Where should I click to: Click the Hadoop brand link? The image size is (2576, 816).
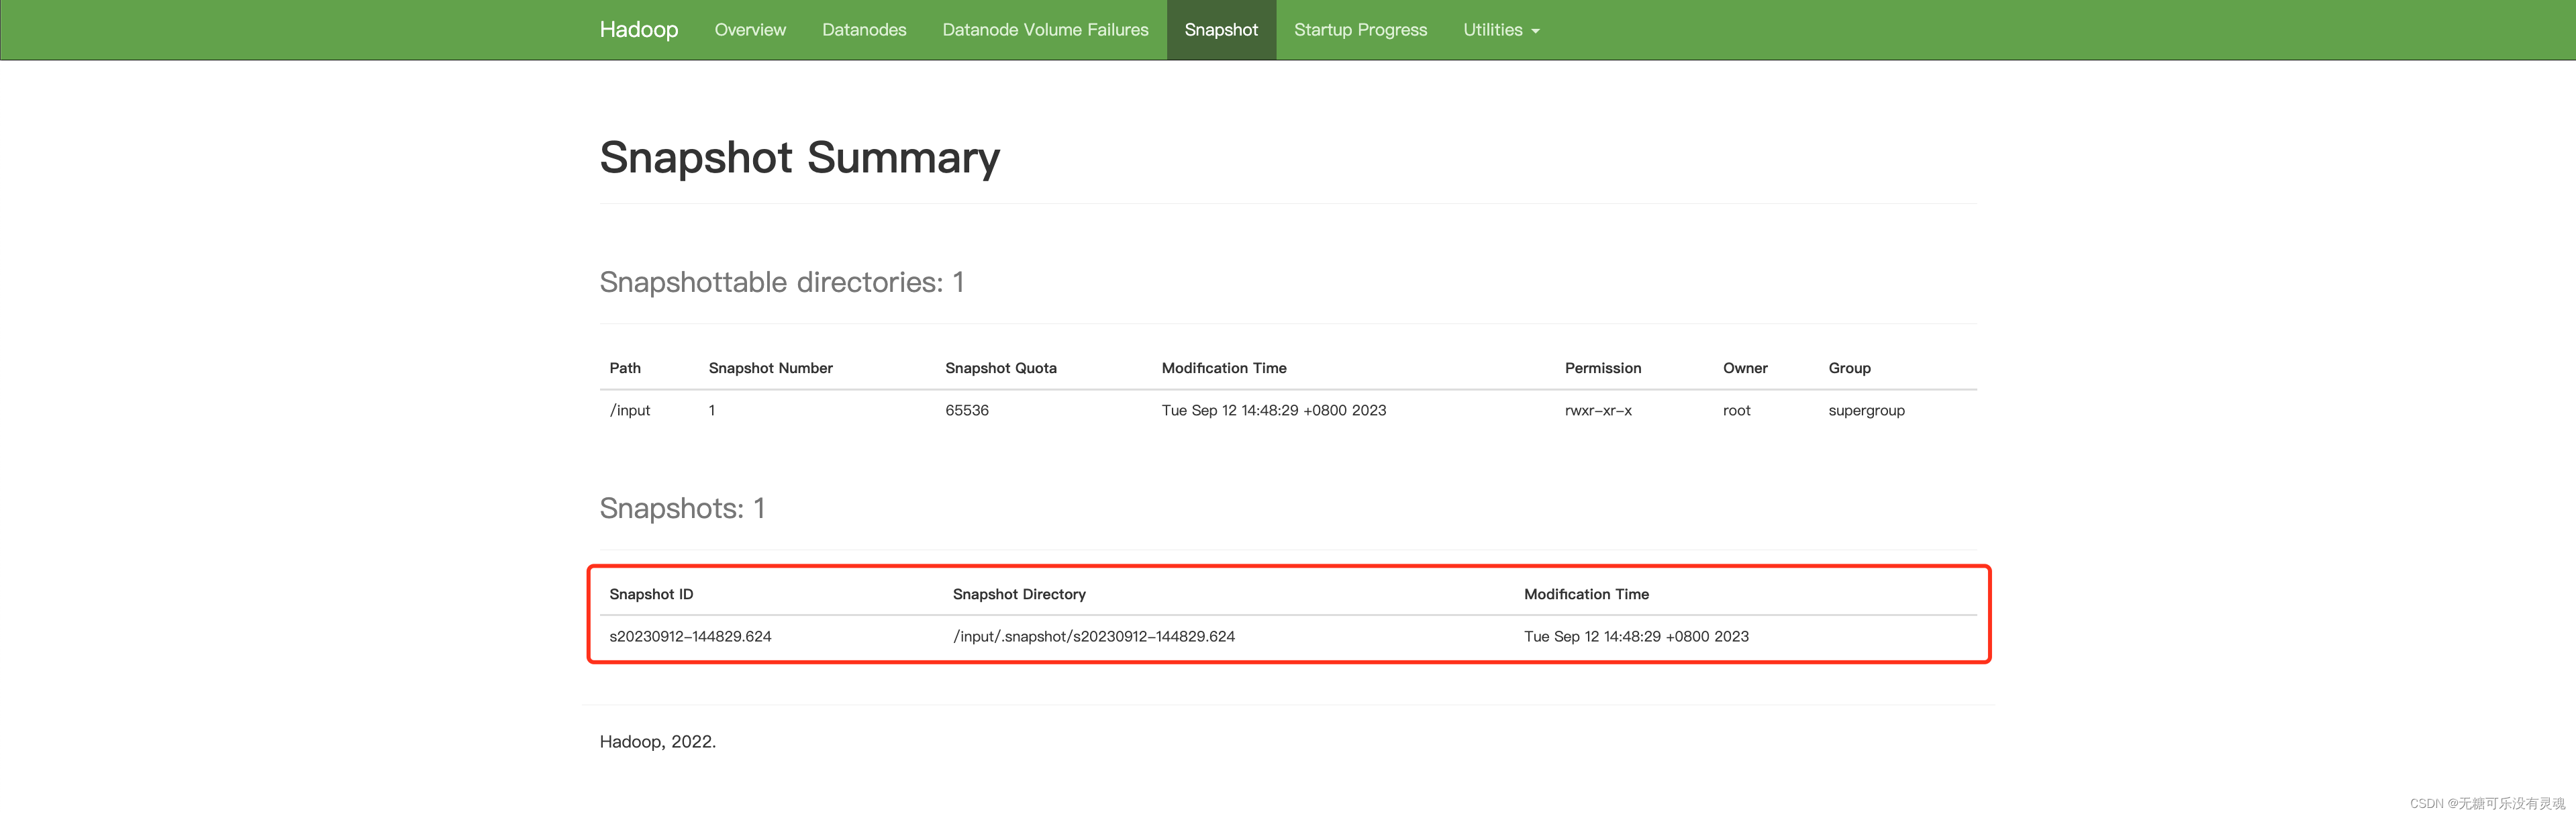click(638, 30)
